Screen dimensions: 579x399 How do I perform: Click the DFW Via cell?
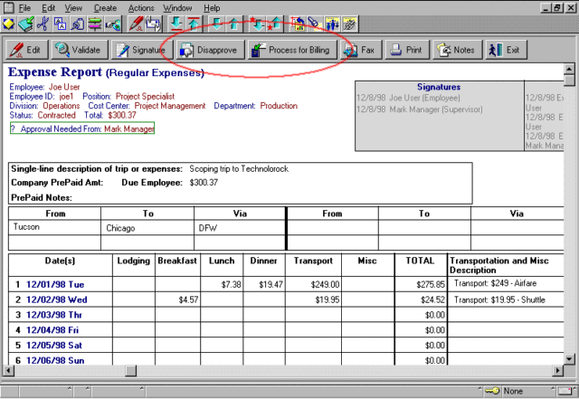point(240,228)
